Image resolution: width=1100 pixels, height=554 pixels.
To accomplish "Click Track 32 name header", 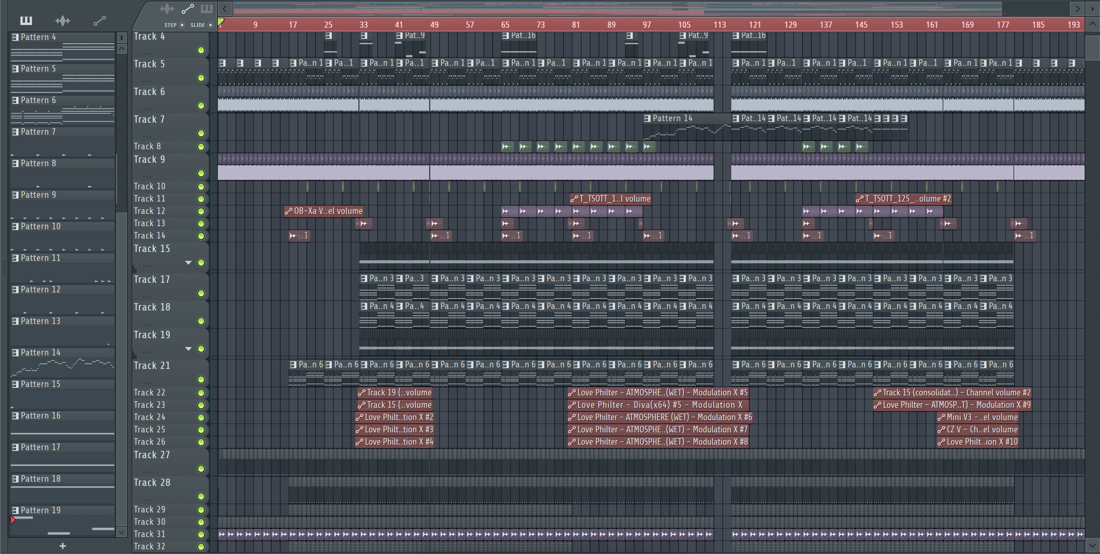I will (x=149, y=546).
